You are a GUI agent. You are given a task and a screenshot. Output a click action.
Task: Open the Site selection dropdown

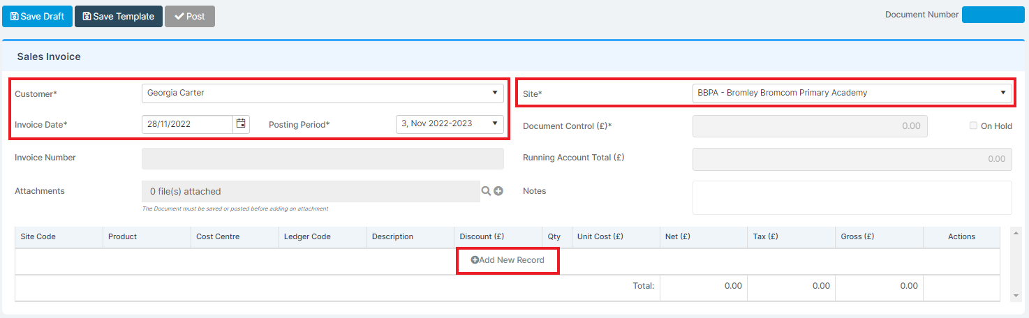click(x=852, y=93)
